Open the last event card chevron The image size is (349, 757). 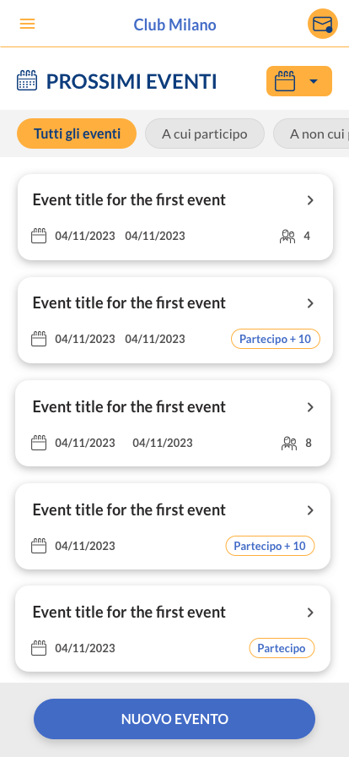310,613
